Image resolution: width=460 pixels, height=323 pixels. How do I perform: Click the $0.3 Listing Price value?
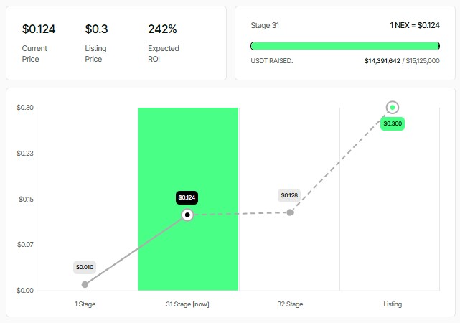(x=96, y=29)
